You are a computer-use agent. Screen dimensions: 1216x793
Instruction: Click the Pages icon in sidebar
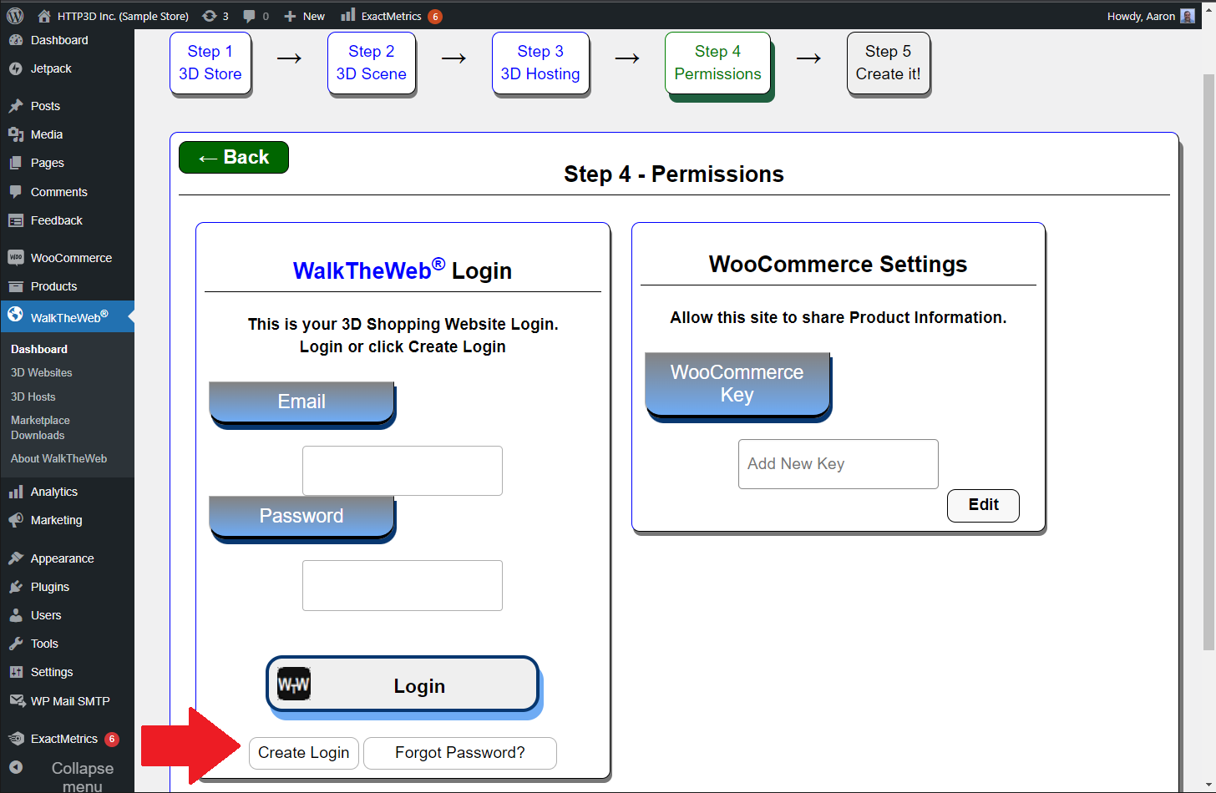pos(15,163)
